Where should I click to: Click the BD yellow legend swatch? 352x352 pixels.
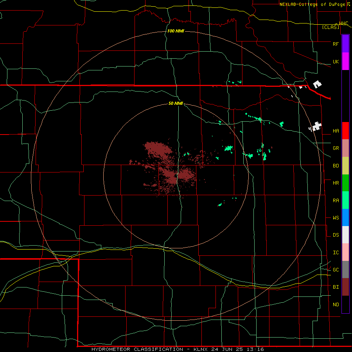tap(345, 166)
